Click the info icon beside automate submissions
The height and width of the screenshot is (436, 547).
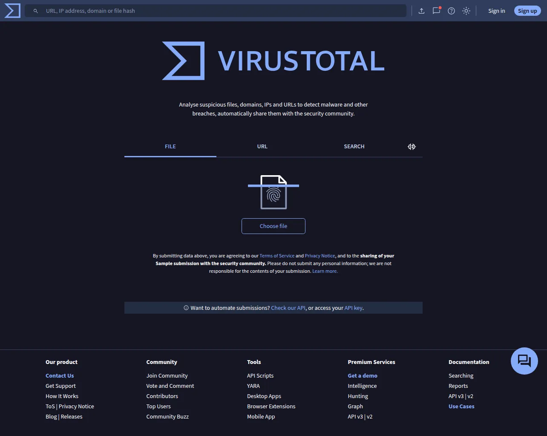[186, 308]
